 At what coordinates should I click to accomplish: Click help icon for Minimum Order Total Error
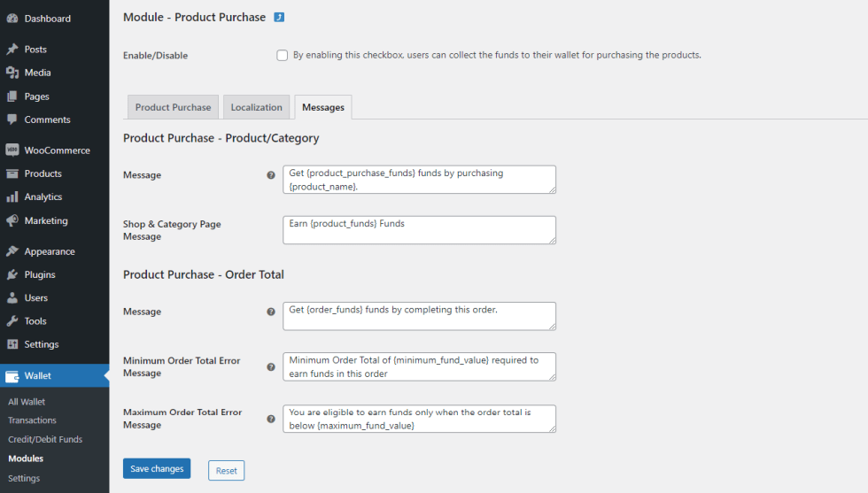pos(271,366)
